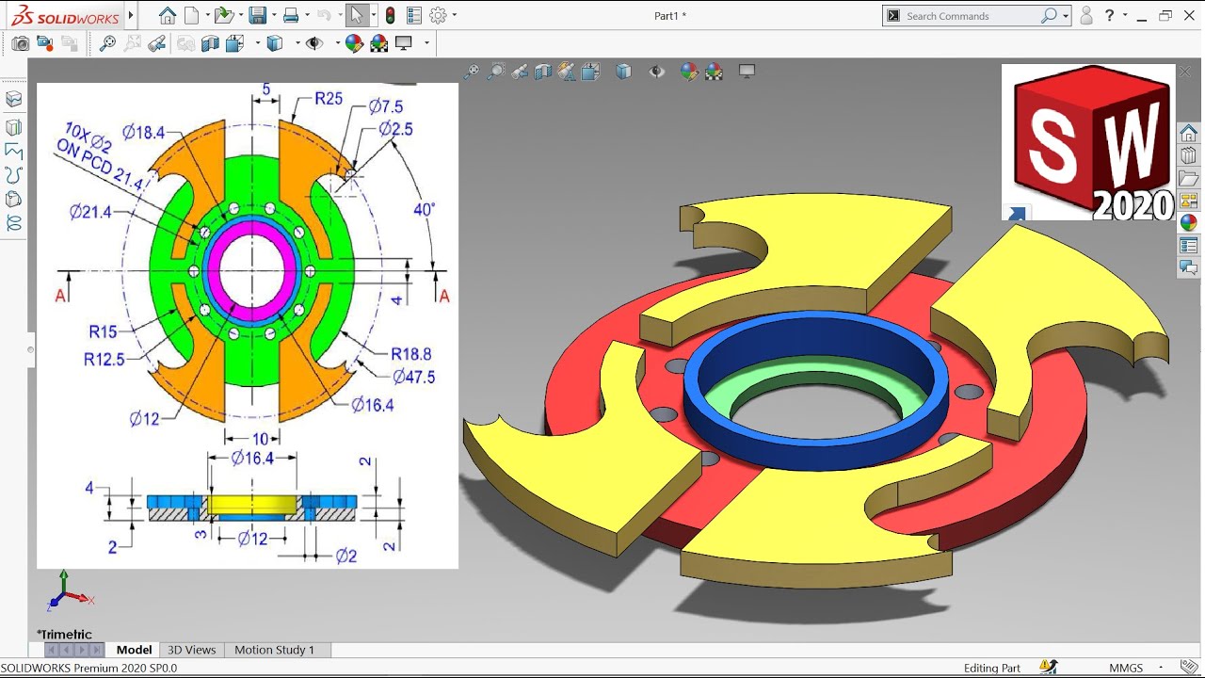1205x678 pixels.
Task: Open View Settings monitor in the docked toolbar
Action: pos(404,42)
